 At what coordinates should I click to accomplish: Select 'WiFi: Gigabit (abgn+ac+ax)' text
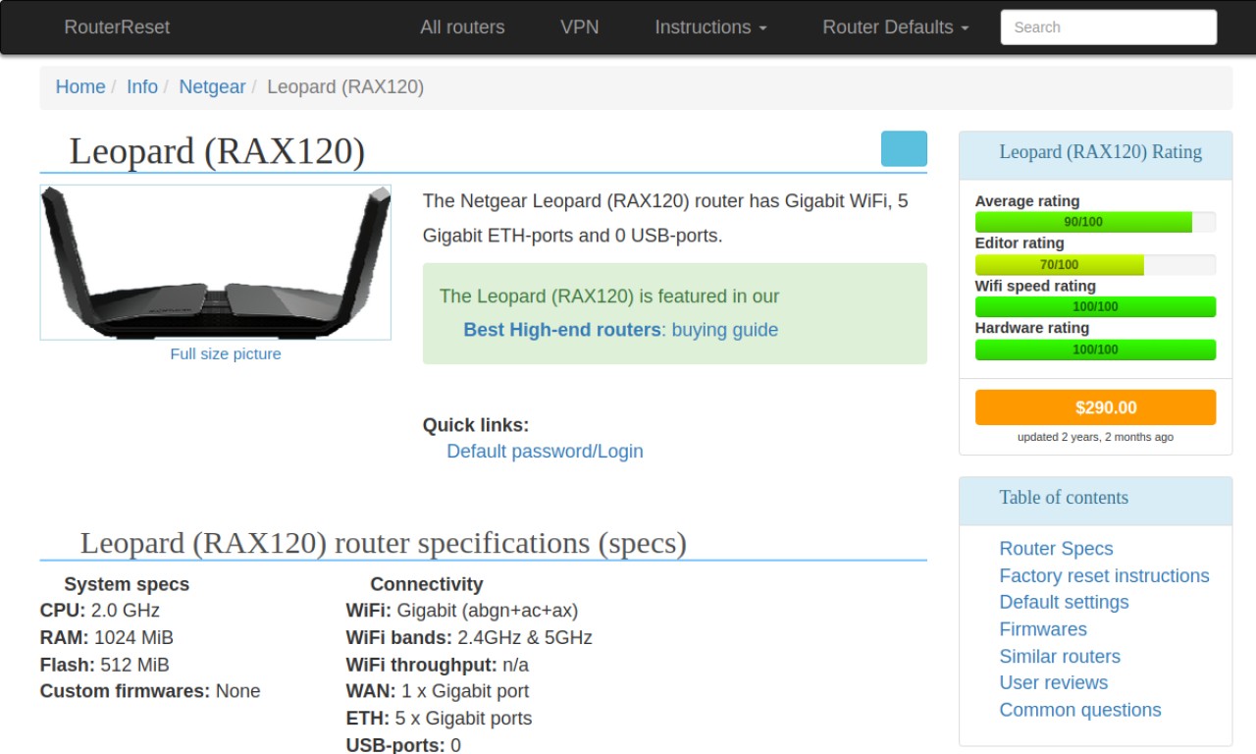[462, 611]
